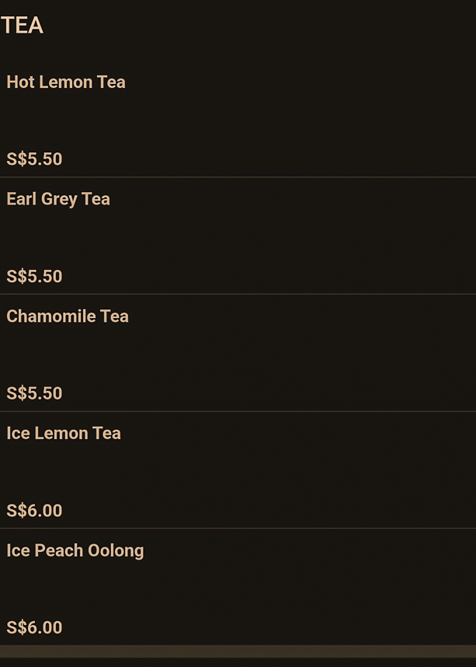Click the TEA section heading
The height and width of the screenshot is (667, 476).
(x=22, y=26)
